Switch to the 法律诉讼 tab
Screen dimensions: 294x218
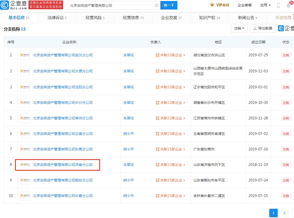(x=57, y=18)
